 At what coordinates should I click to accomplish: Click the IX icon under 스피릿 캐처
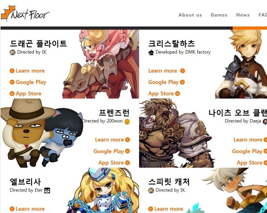tap(151, 190)
